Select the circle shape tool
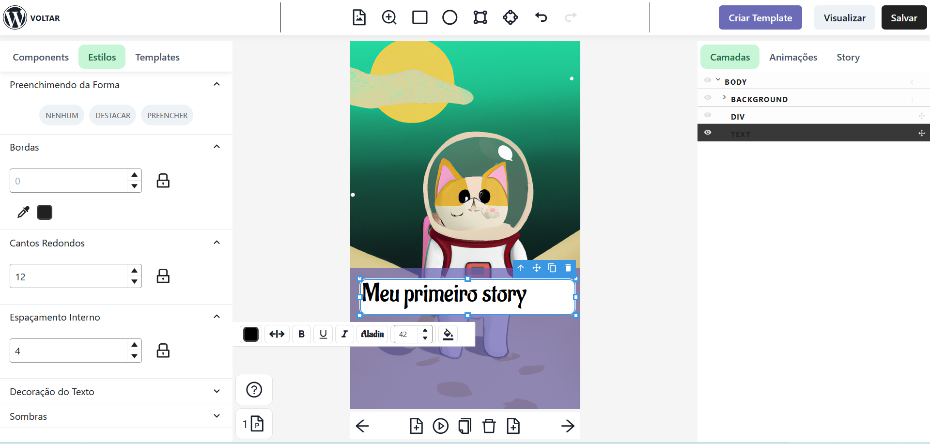The width and height of the screenshot is (930, 444). tap(449, 17)
